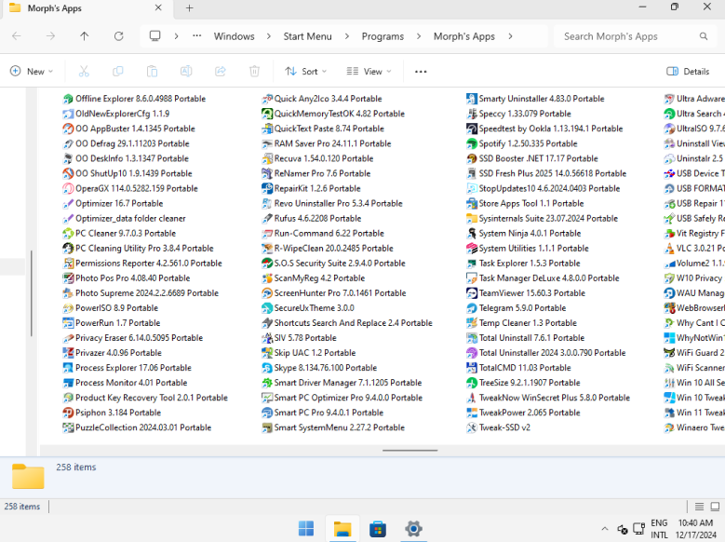The image size is (725, 542).
Task: Go up one folder level with Up arrow
Action: pos(84,36)
